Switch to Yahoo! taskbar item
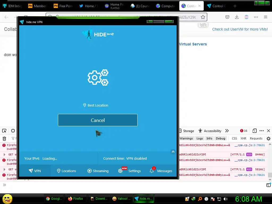Viewport: 272px width, 204px height. [121, 199]
